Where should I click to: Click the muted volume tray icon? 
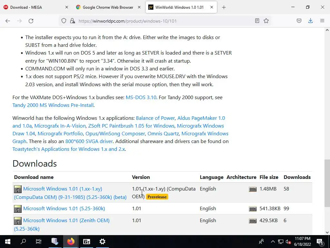coord(288,242)
